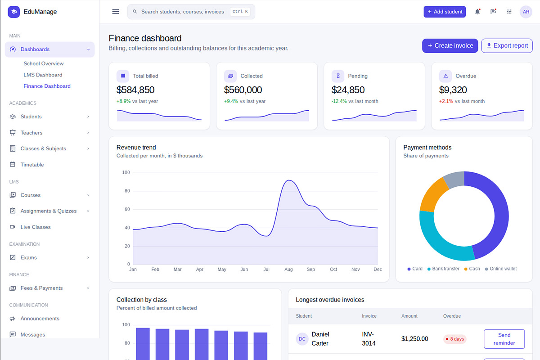This screenshot has width=540, height=360.
Task: Go to Timetable in sidebar
Action: click(49, 165)
